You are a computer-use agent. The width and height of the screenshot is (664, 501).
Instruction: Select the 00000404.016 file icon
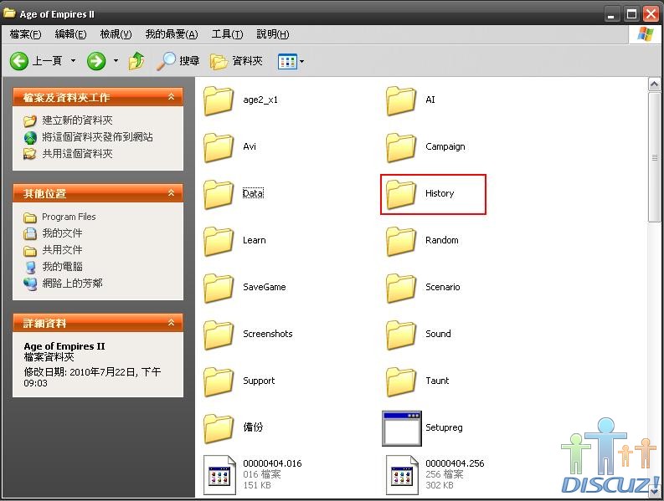click(x=219, y=475)
